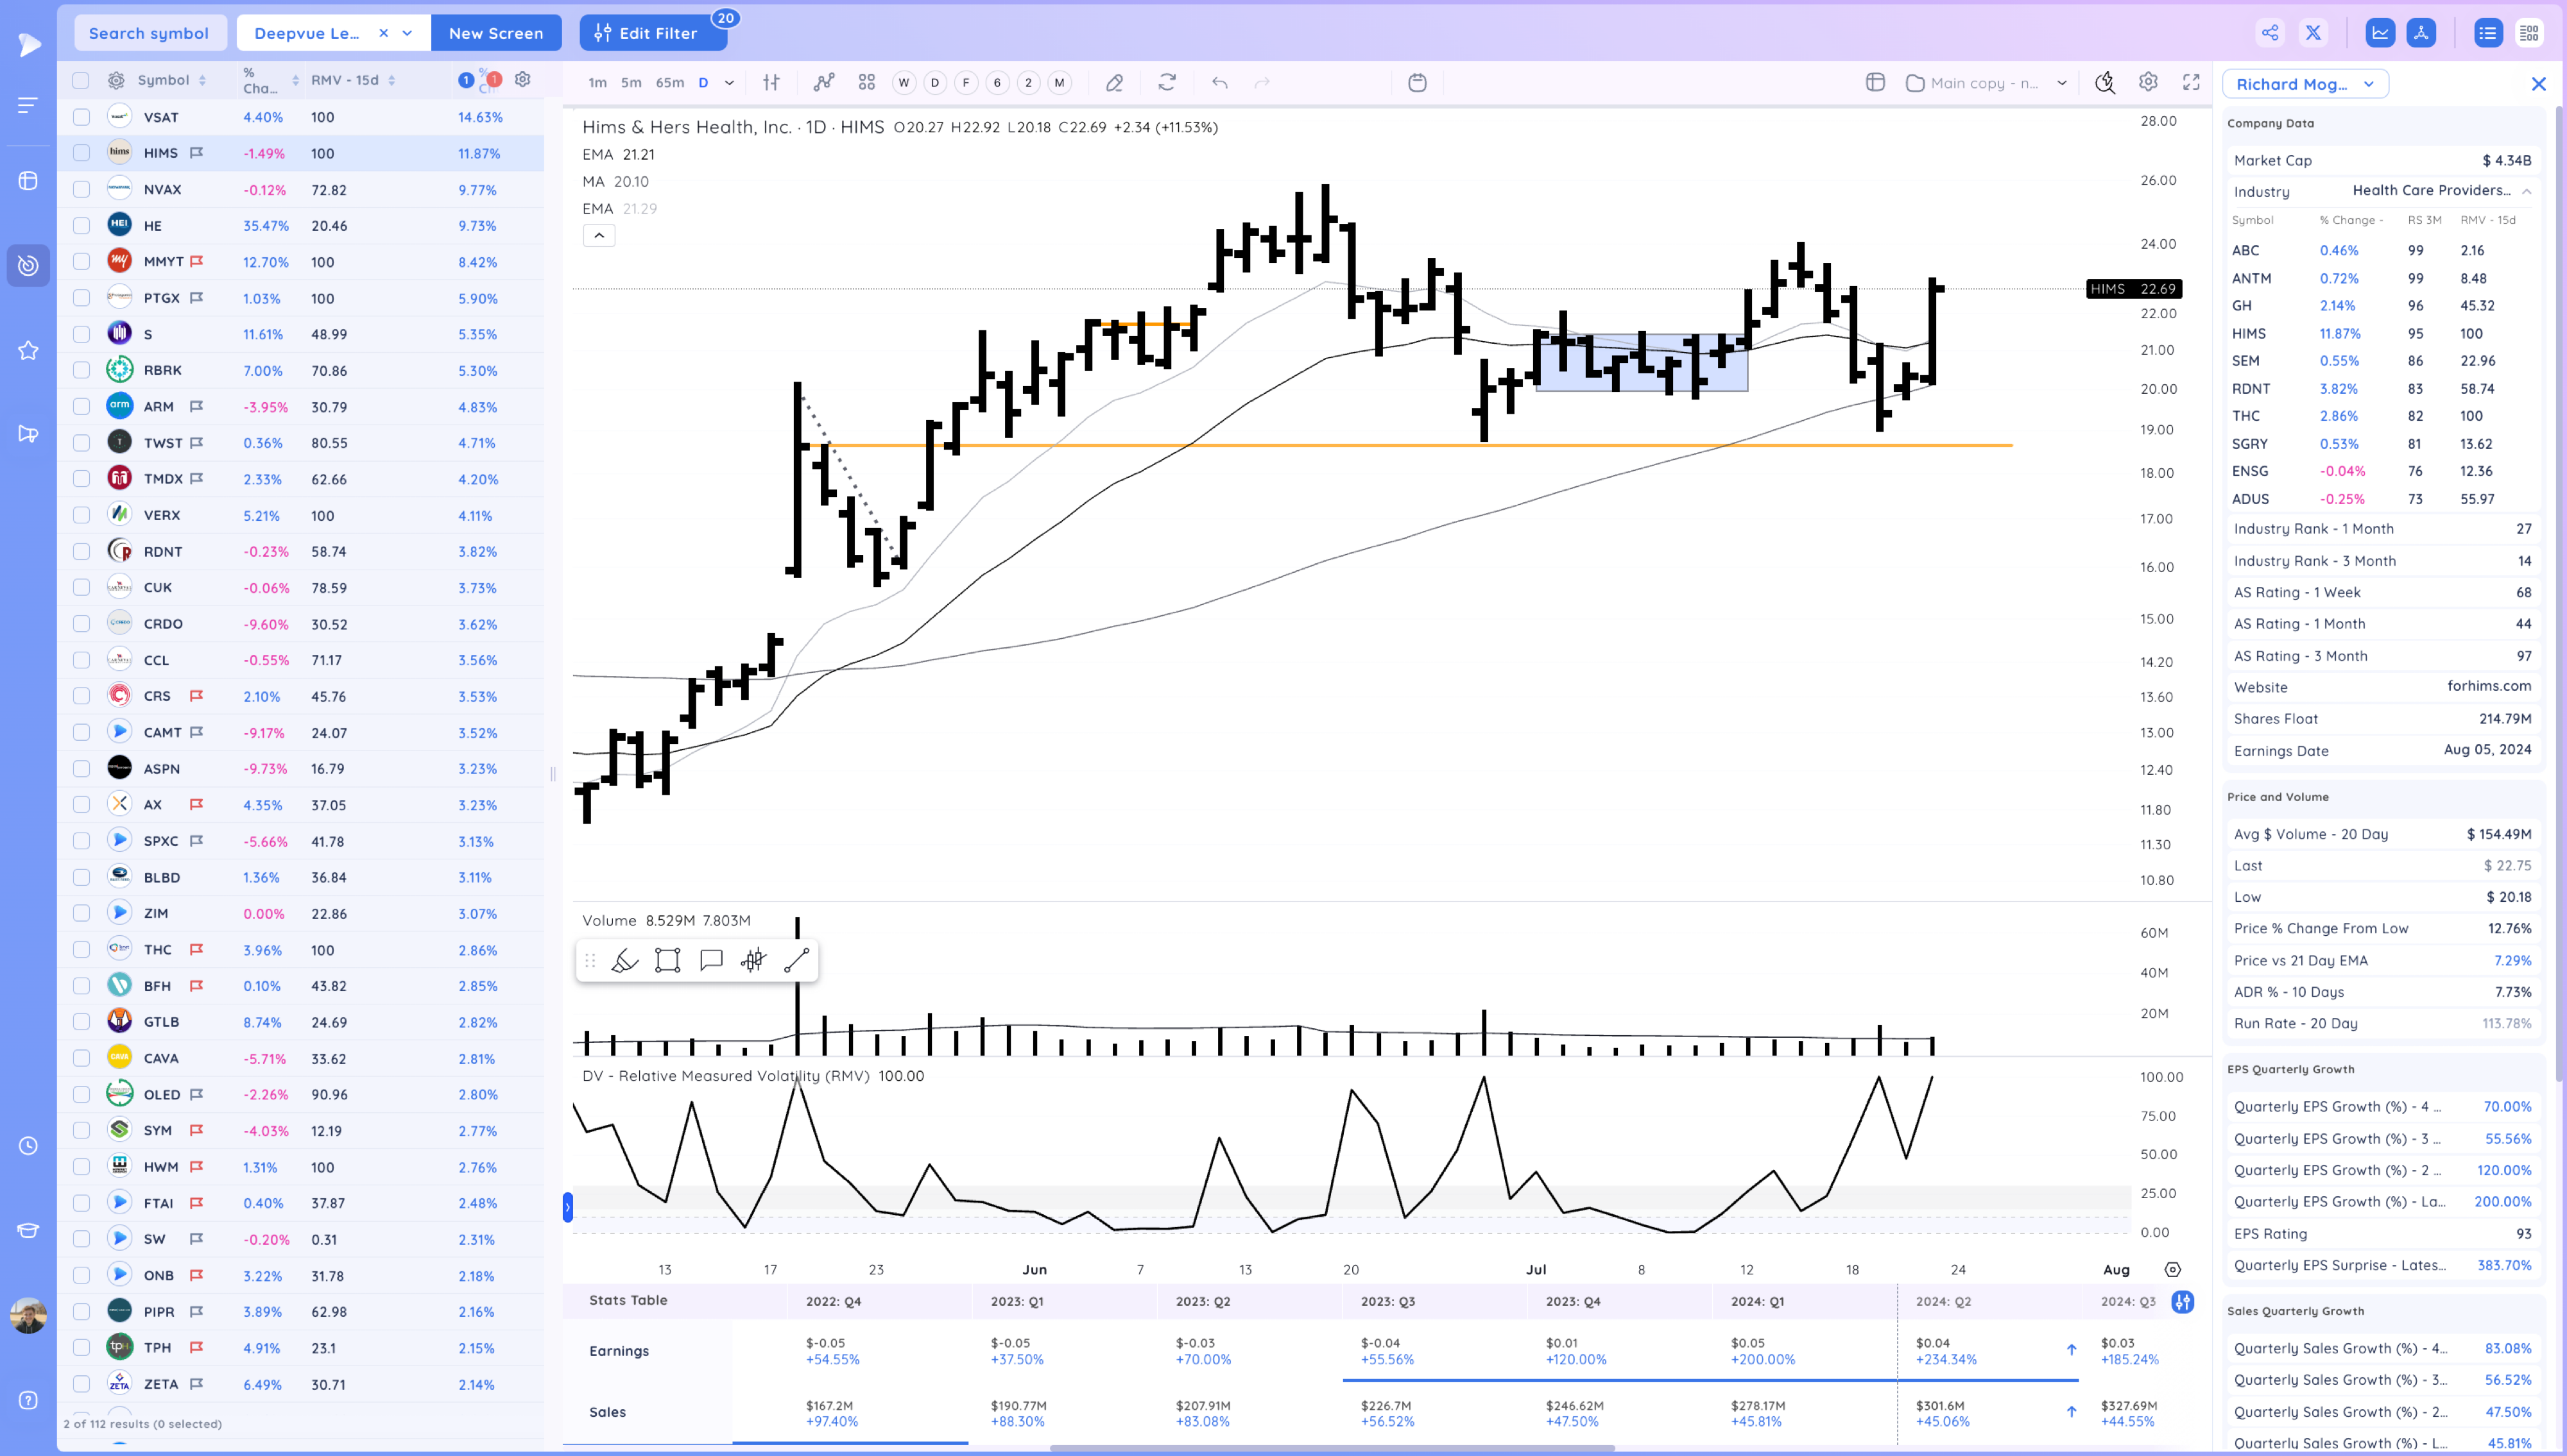Switch to the 65m timeframe
The width and height of the screenshot is (2567, 1456).
[x=669, y=83]
